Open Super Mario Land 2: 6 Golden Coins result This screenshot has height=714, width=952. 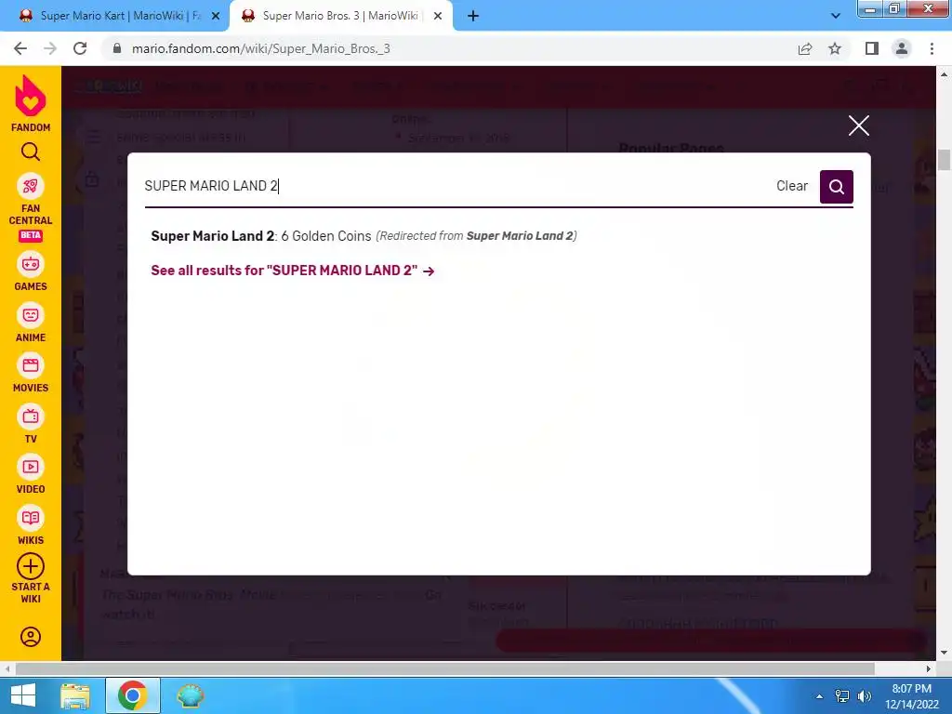(364, 235)
